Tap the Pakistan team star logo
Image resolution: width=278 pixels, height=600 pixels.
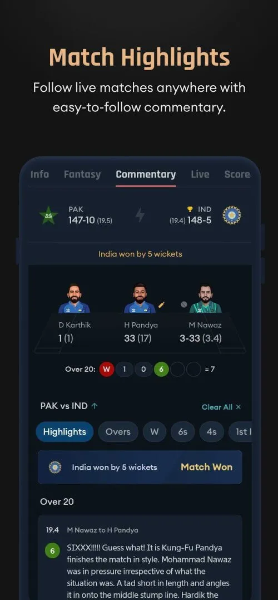click(x=48, y=215)
